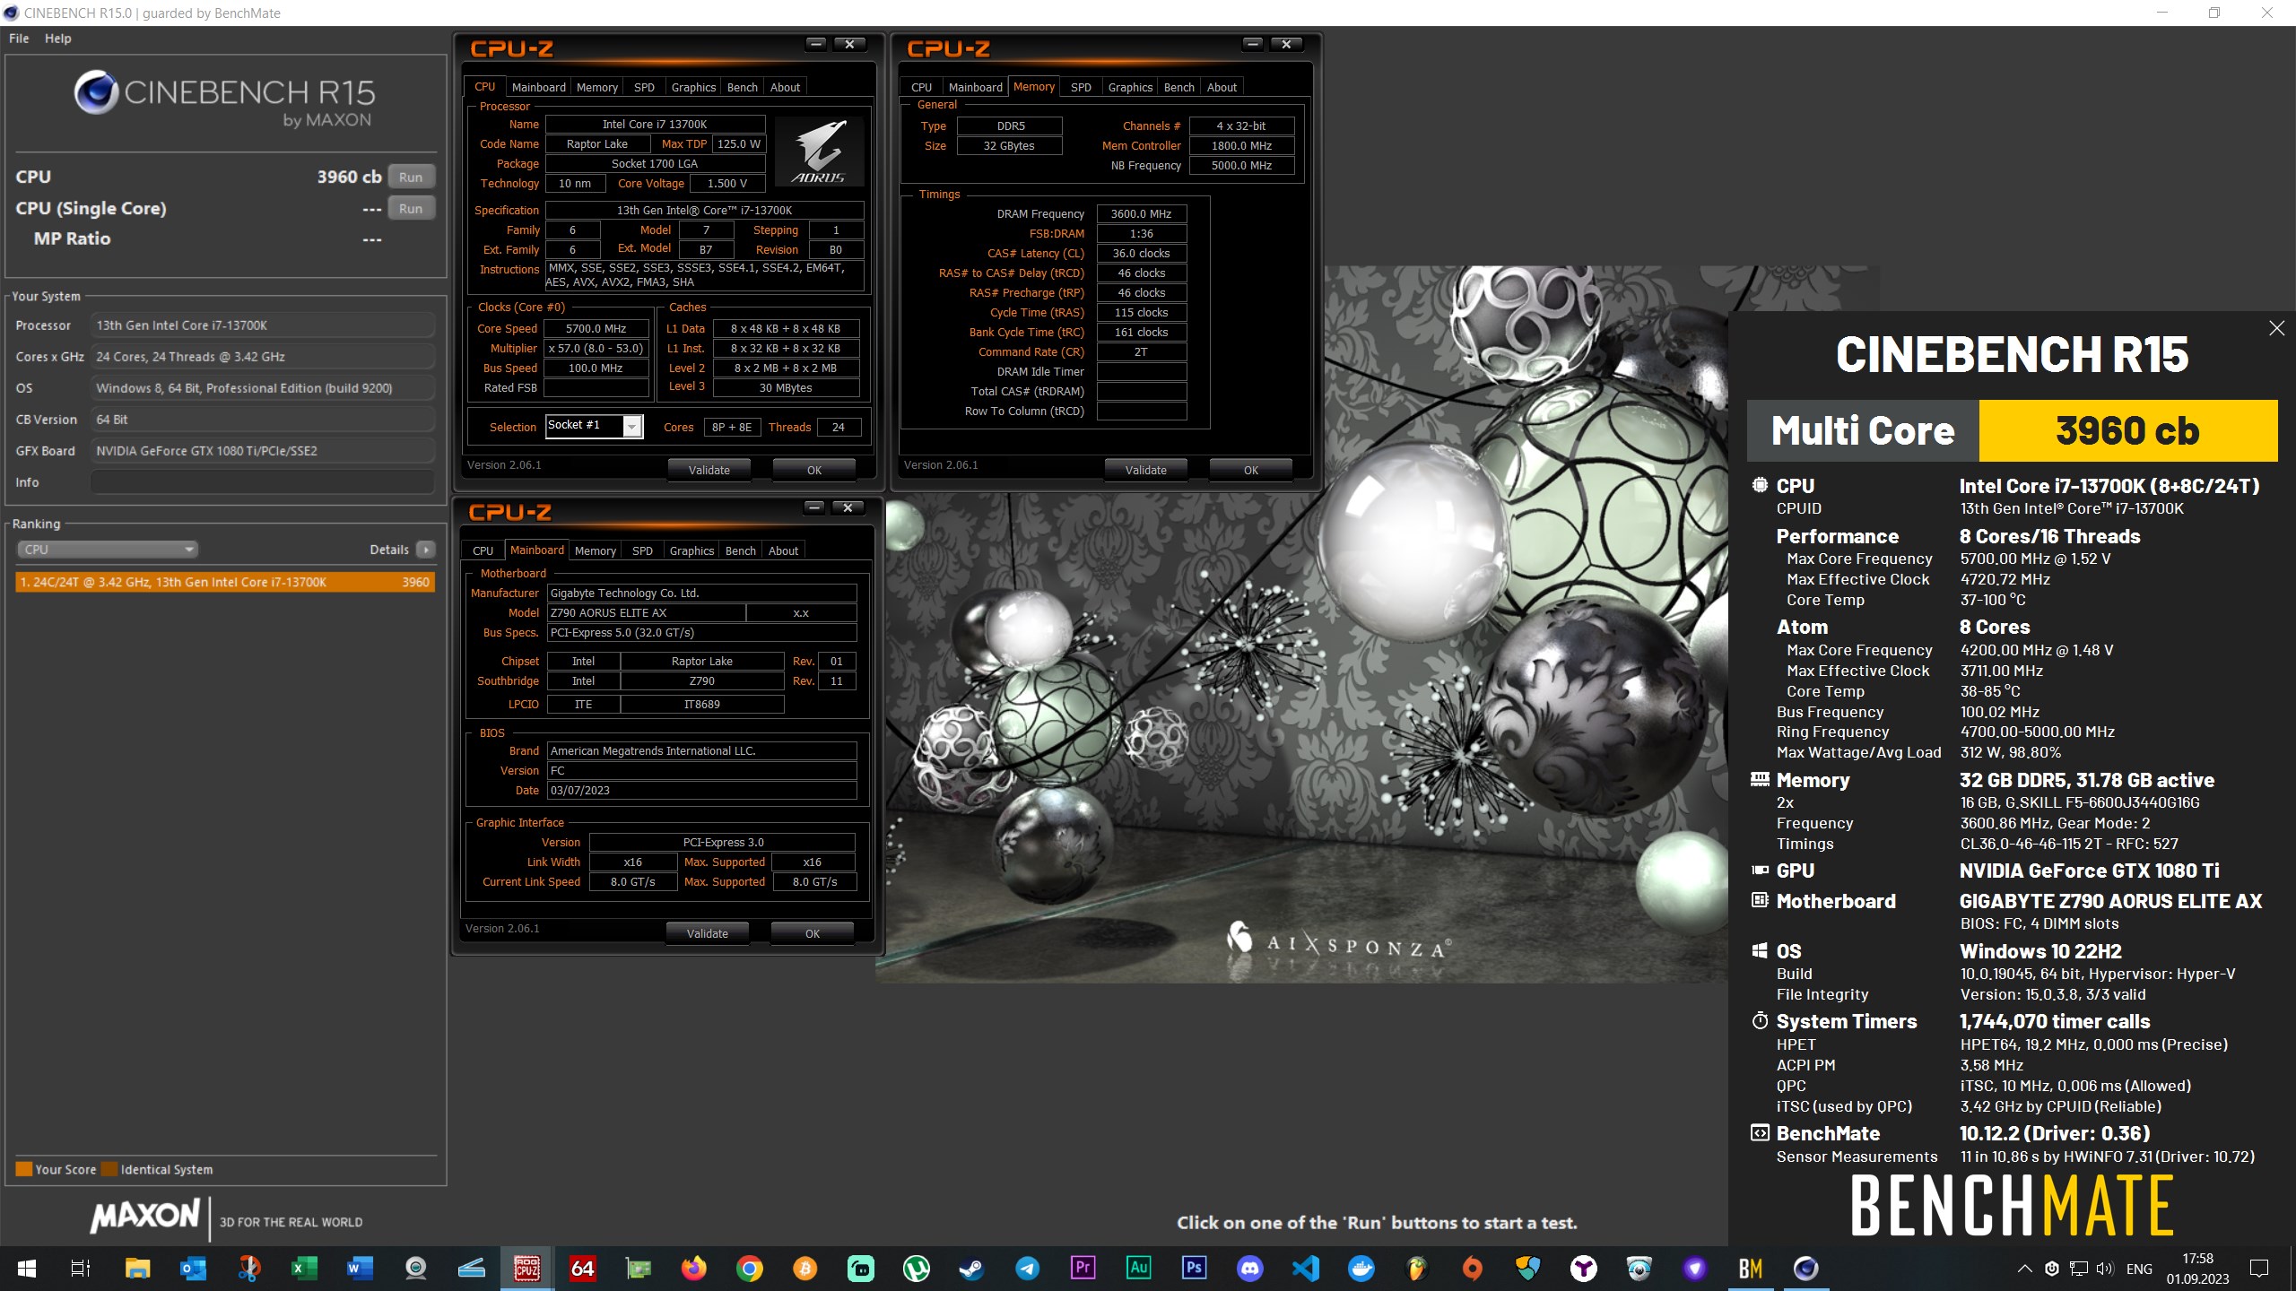Click the Motherboard icon in the BenchMate panel
The image size is (2296, 1291).
[x=1760, y=900]
